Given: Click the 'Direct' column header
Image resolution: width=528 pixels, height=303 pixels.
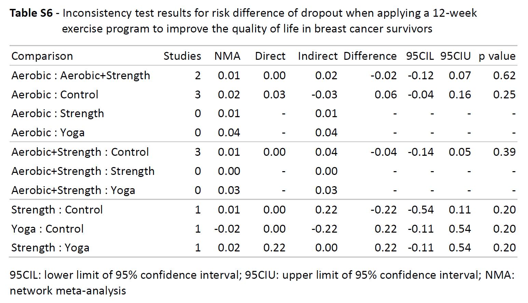Looking at the screenshot, I should click(270, 56).
